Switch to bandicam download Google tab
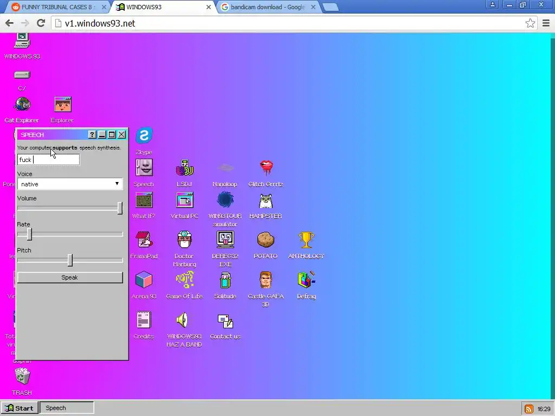 click(268, 6)
